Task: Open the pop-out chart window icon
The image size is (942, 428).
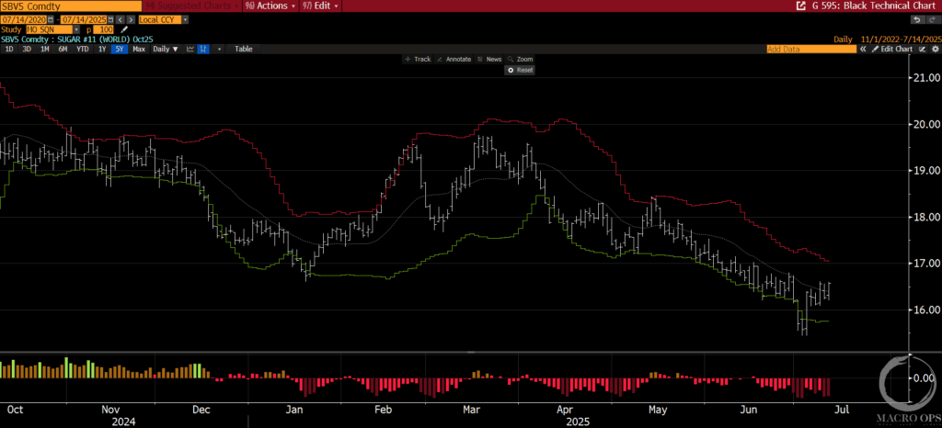Action: click(x=801, y=6)
